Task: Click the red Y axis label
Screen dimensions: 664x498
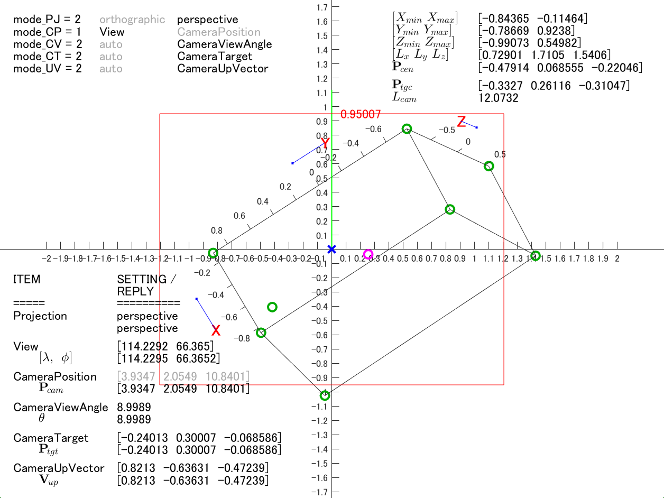Action: [325, 143]
